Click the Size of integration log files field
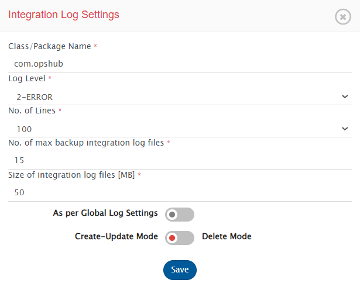Image resolution: width=360 pixels, height=297 pixels. pos(180,192)
